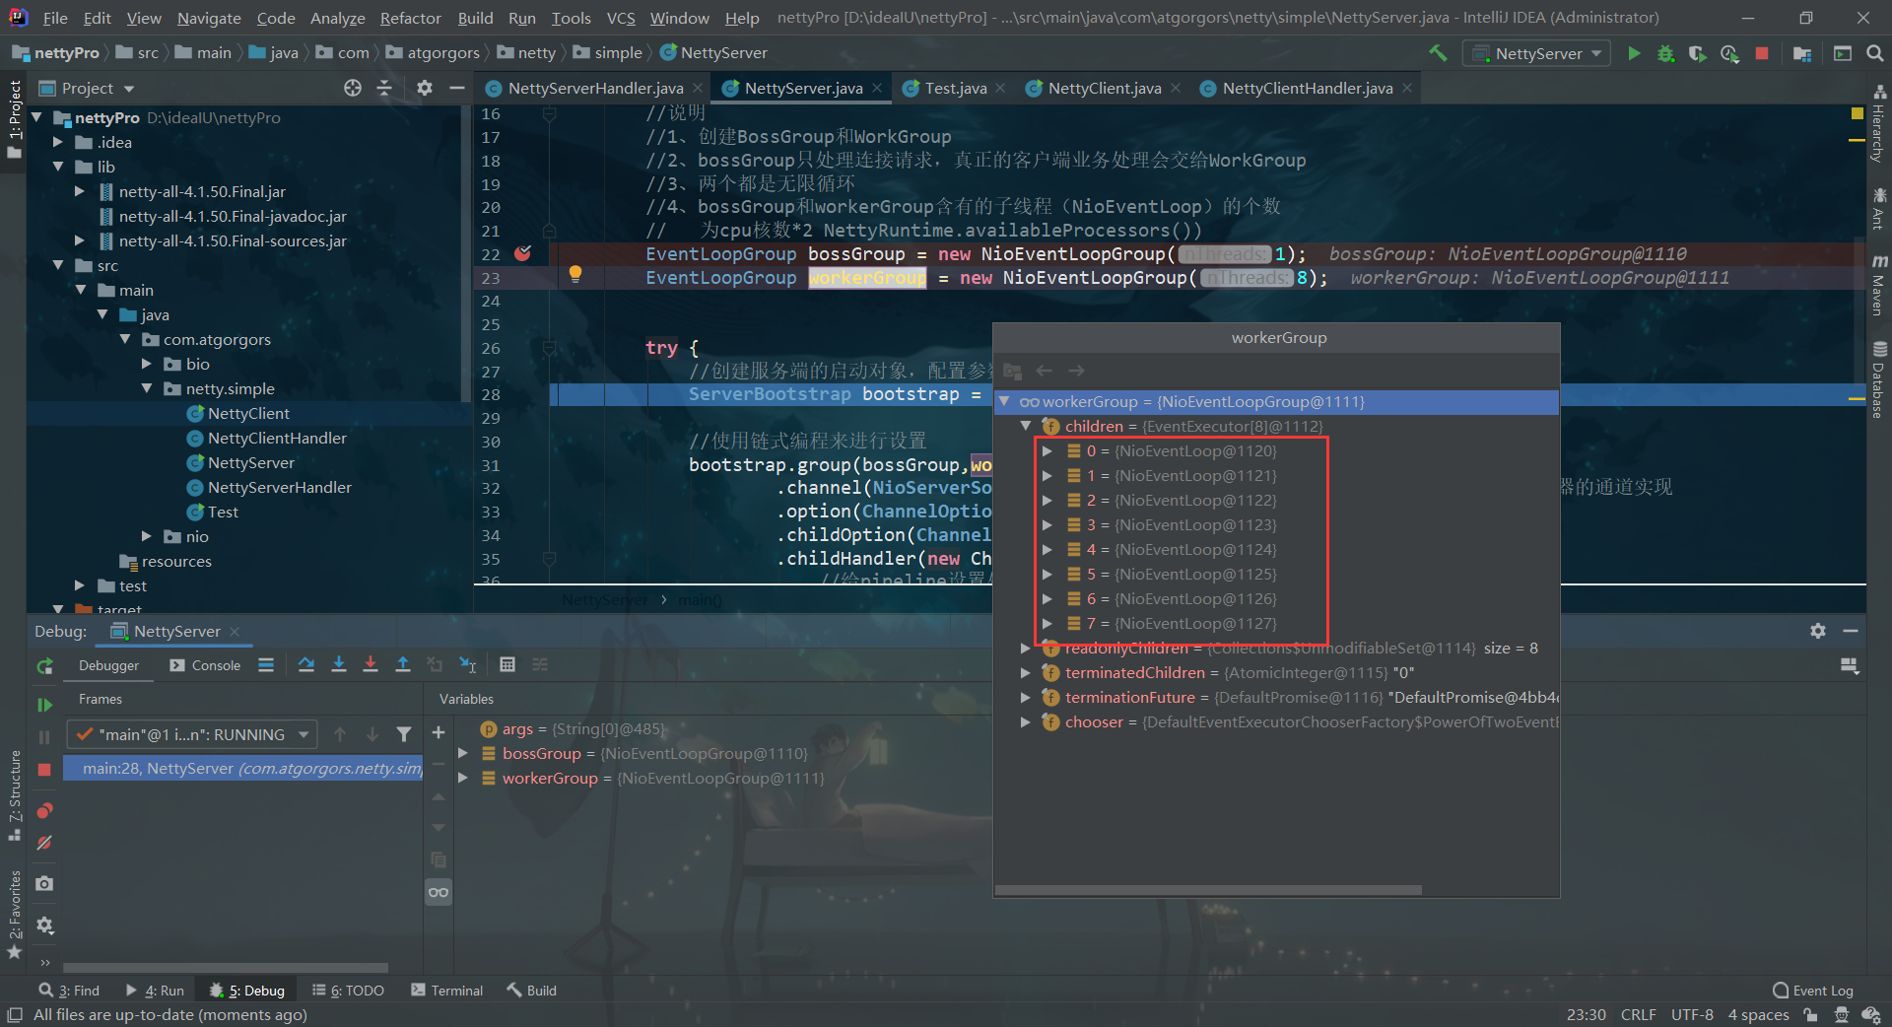Select NettyServerHandler in project tree

click(279, 487)
